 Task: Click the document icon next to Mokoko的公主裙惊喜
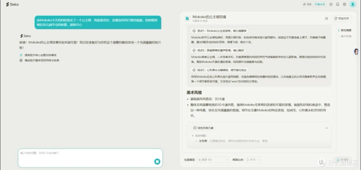click(188, 18)
